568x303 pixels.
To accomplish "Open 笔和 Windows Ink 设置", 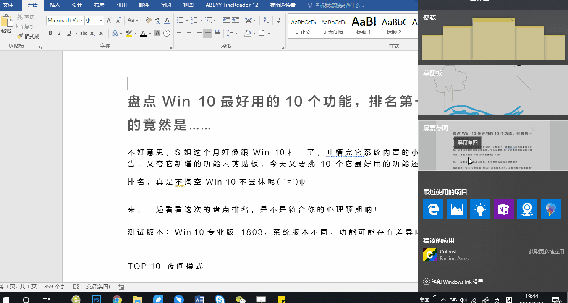I will (458, 282).
